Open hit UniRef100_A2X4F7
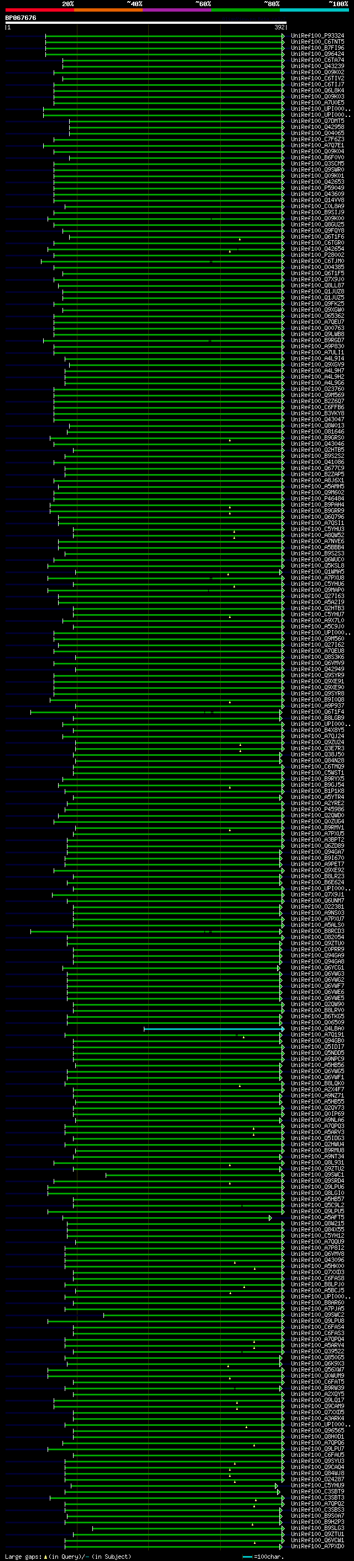The image size is (354, 1561). tap(317, 1090)
